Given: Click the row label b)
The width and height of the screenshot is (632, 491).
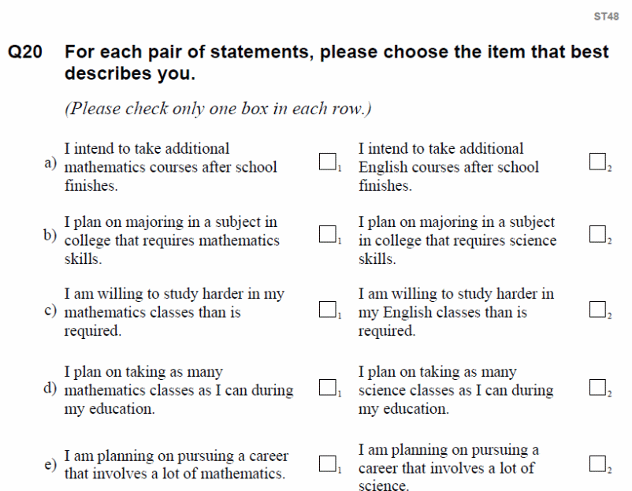Looking at the screenshot, I should [51, 235].
